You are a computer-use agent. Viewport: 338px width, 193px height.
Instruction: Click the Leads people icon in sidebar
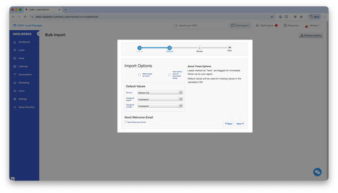pyautogui.click(x=15, y=50)
